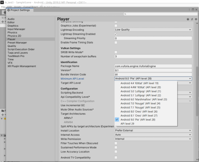The image size is (199, 162).
Task: Open Script Execution Order settings
Action: click(x=21, y=49)
